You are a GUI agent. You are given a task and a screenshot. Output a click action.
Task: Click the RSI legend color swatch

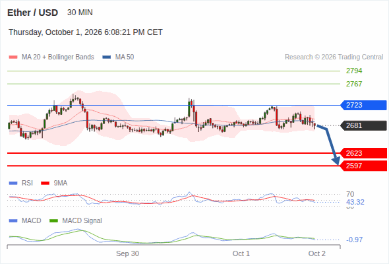click(x=13, y=183)
